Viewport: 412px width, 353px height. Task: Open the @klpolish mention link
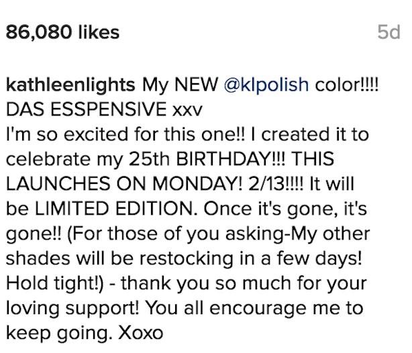click(266, 86)
